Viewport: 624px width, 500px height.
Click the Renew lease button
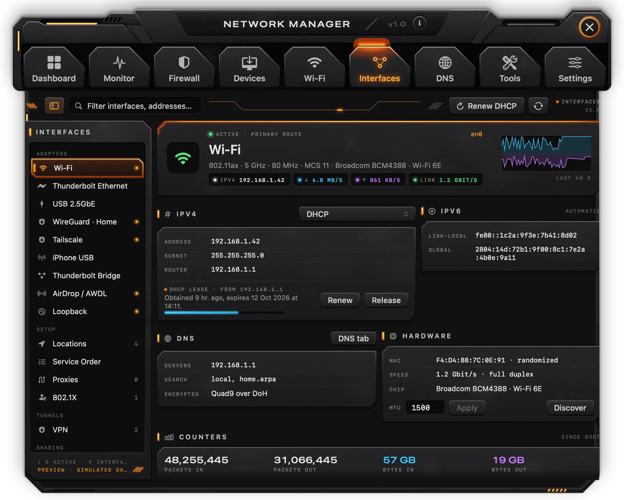340,300
